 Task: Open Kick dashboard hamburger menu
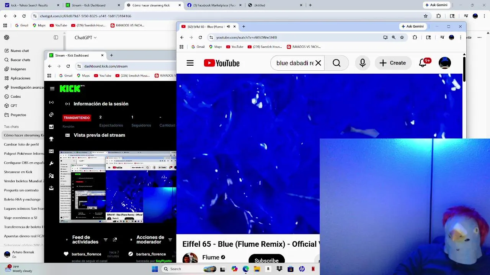52,89
